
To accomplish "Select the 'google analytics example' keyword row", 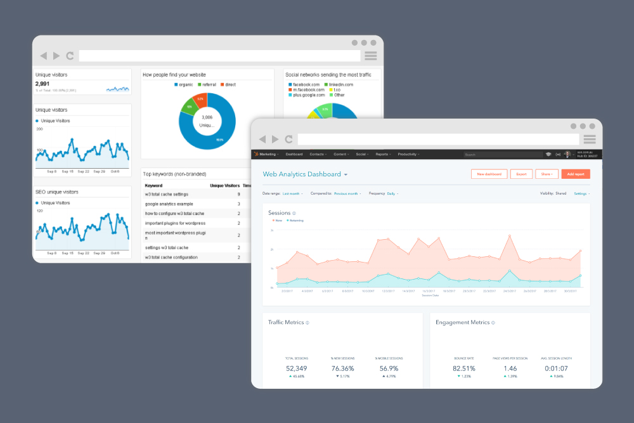I will (x=197, y=204).
